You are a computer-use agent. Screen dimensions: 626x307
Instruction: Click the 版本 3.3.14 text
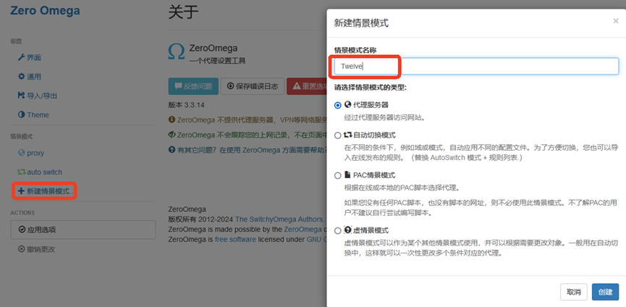tap(187, 105)
